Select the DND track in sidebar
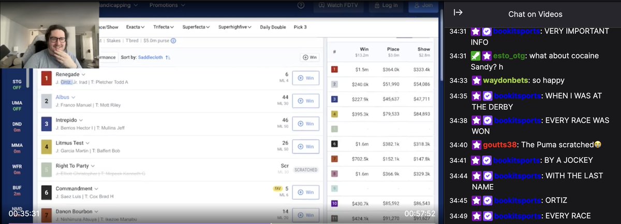 point(17,127)
